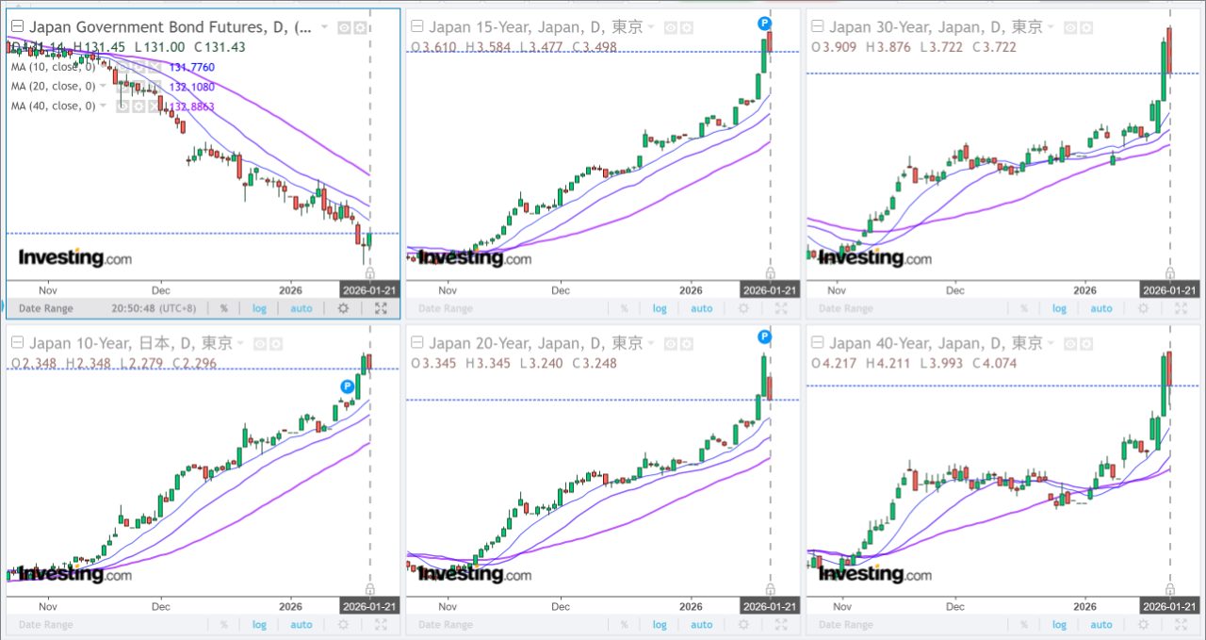The height and width of the screenshot is (640, 1206).
Task: Toggle percent scale on Japan 10-Year chart
Action: click(223, 625)
